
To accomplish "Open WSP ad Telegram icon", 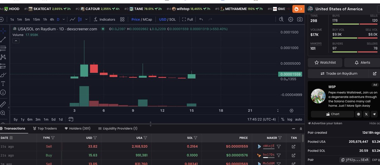I will 375,114.
